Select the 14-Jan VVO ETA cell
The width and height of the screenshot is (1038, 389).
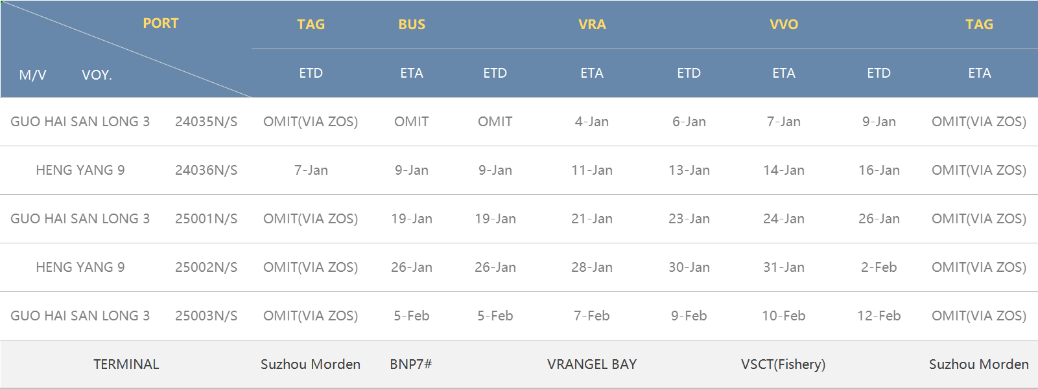click(784, 170)
